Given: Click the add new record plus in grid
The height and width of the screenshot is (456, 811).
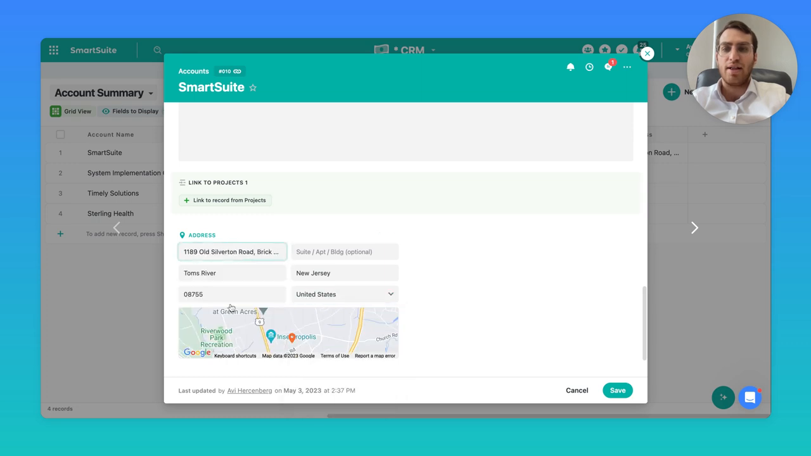Looking at the screenshot, I should (x=60, y=234).
